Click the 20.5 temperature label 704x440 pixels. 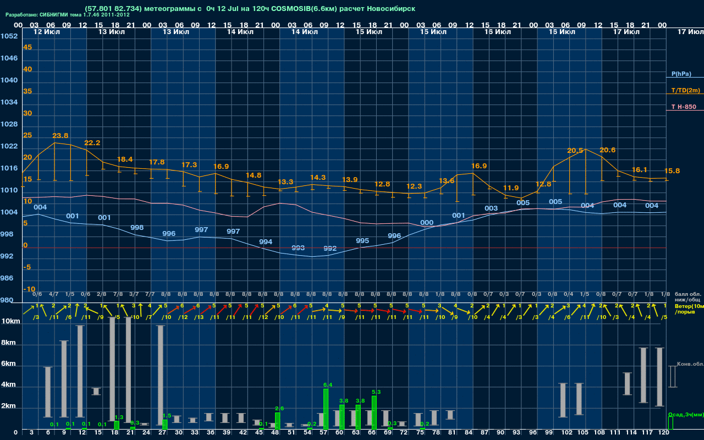(575, 150)
